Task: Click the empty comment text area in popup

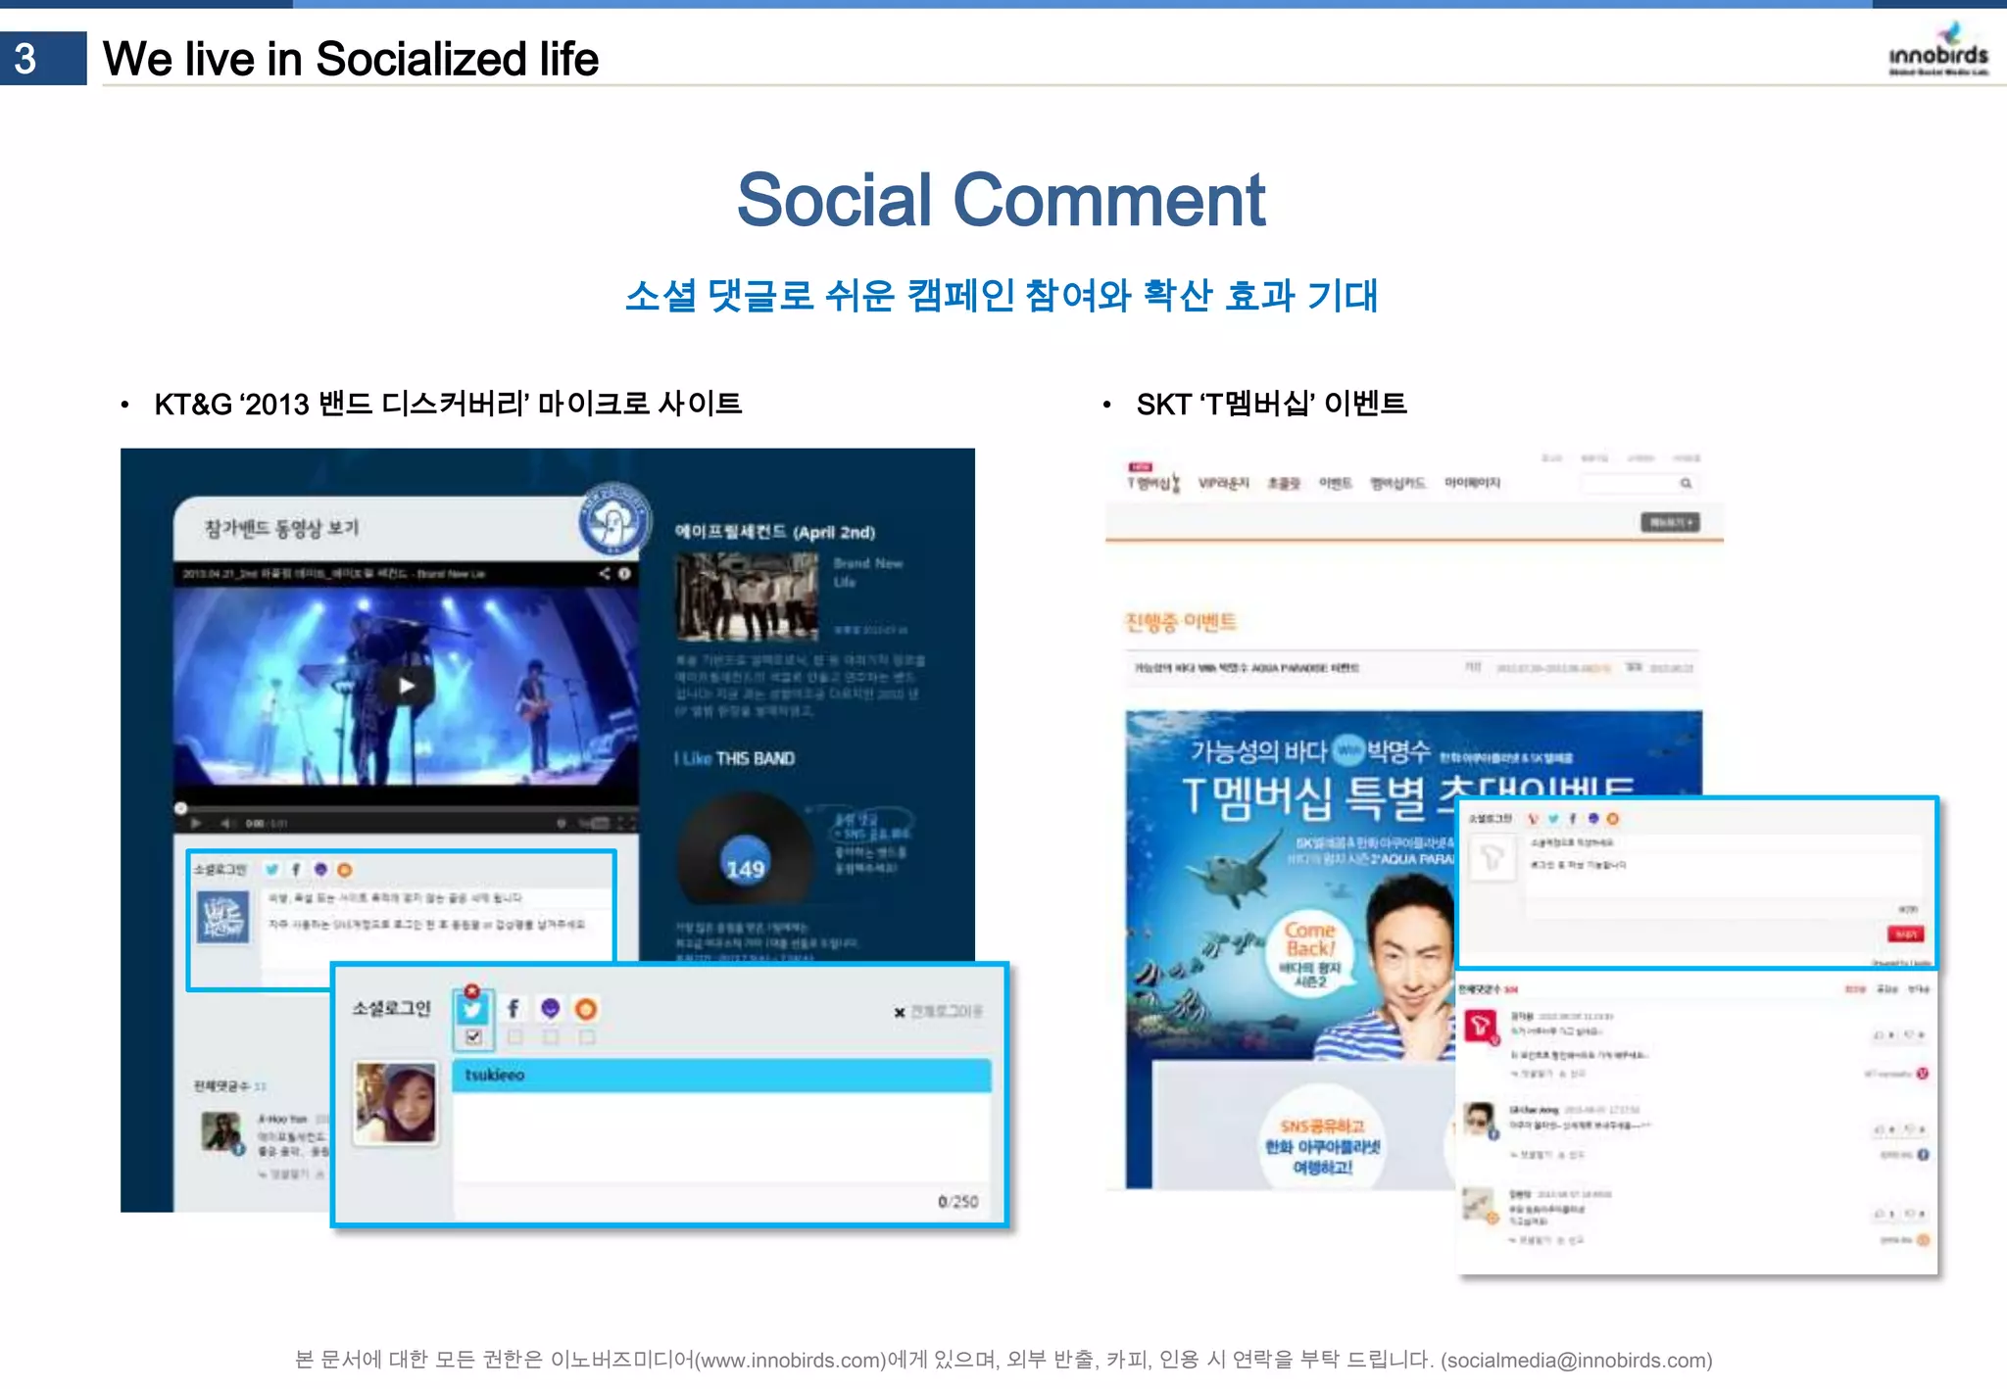Action: coord(721,1137)
